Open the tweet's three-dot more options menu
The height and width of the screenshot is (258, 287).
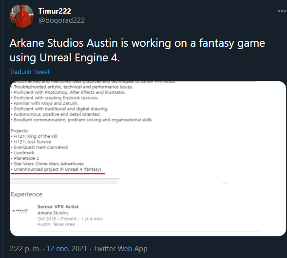coord(282,11)
